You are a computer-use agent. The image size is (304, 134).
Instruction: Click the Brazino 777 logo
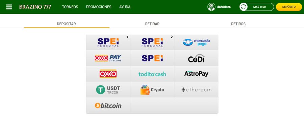click(x=35, y=7)
